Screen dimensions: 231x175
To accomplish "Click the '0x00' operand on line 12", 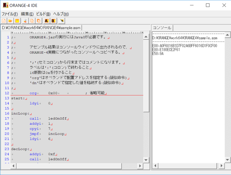I will [53, 93].
